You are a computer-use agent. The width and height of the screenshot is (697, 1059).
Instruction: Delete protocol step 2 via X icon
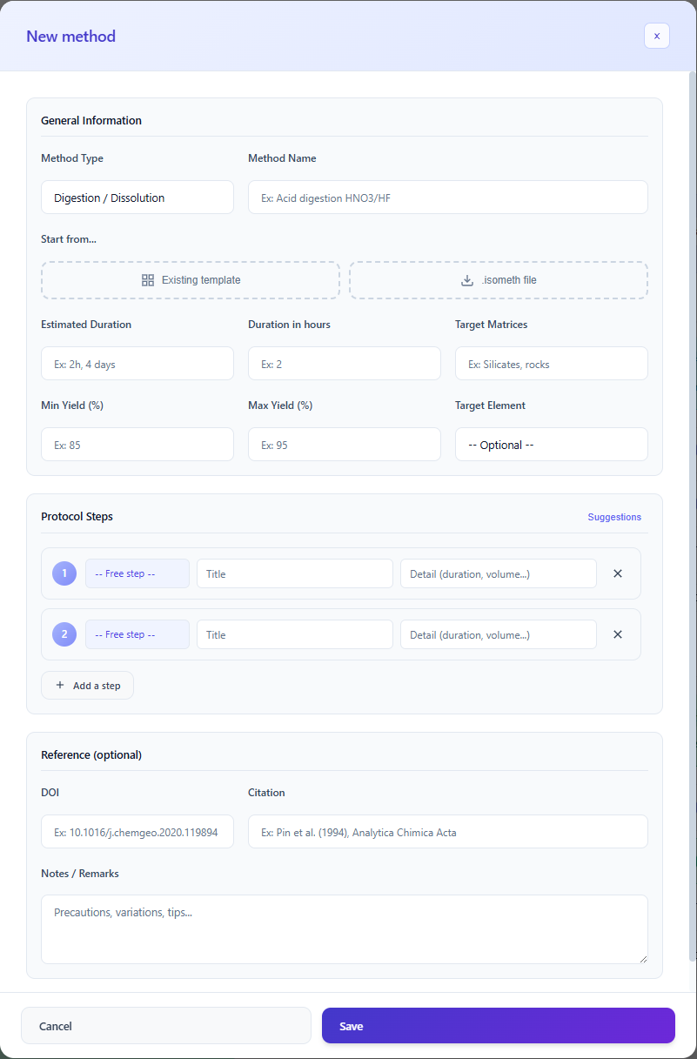(x=617, y=634)
